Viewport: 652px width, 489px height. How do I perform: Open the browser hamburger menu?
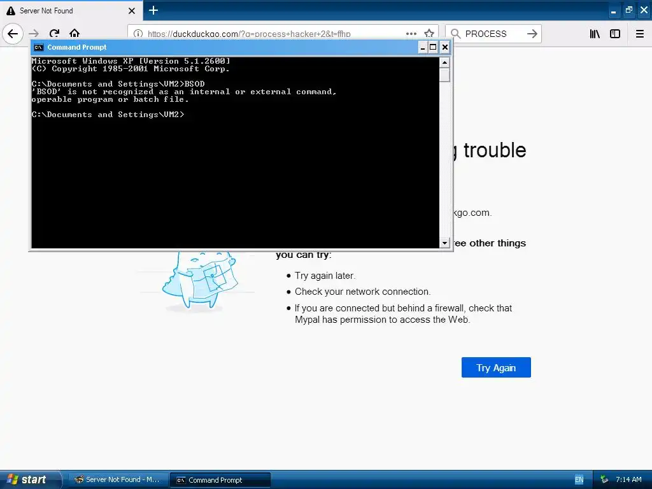[x=640, y=34]
